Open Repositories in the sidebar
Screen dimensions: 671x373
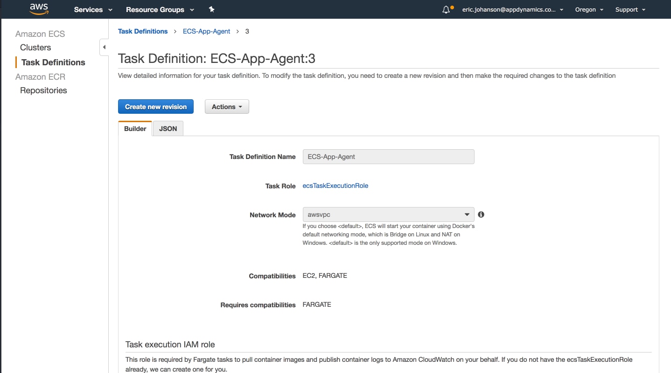(43, 90)
